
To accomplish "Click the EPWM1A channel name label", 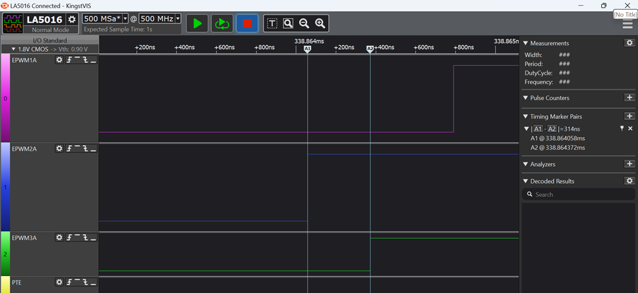I will pyautogui.click(x=24, y=60).
